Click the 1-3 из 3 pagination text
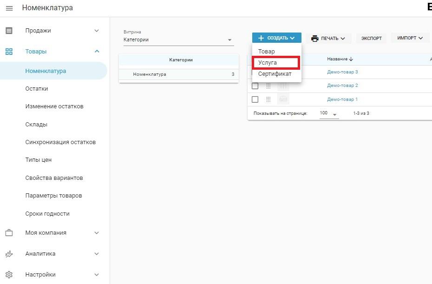The width and height of the screenshot is (432, 284). 361,113
